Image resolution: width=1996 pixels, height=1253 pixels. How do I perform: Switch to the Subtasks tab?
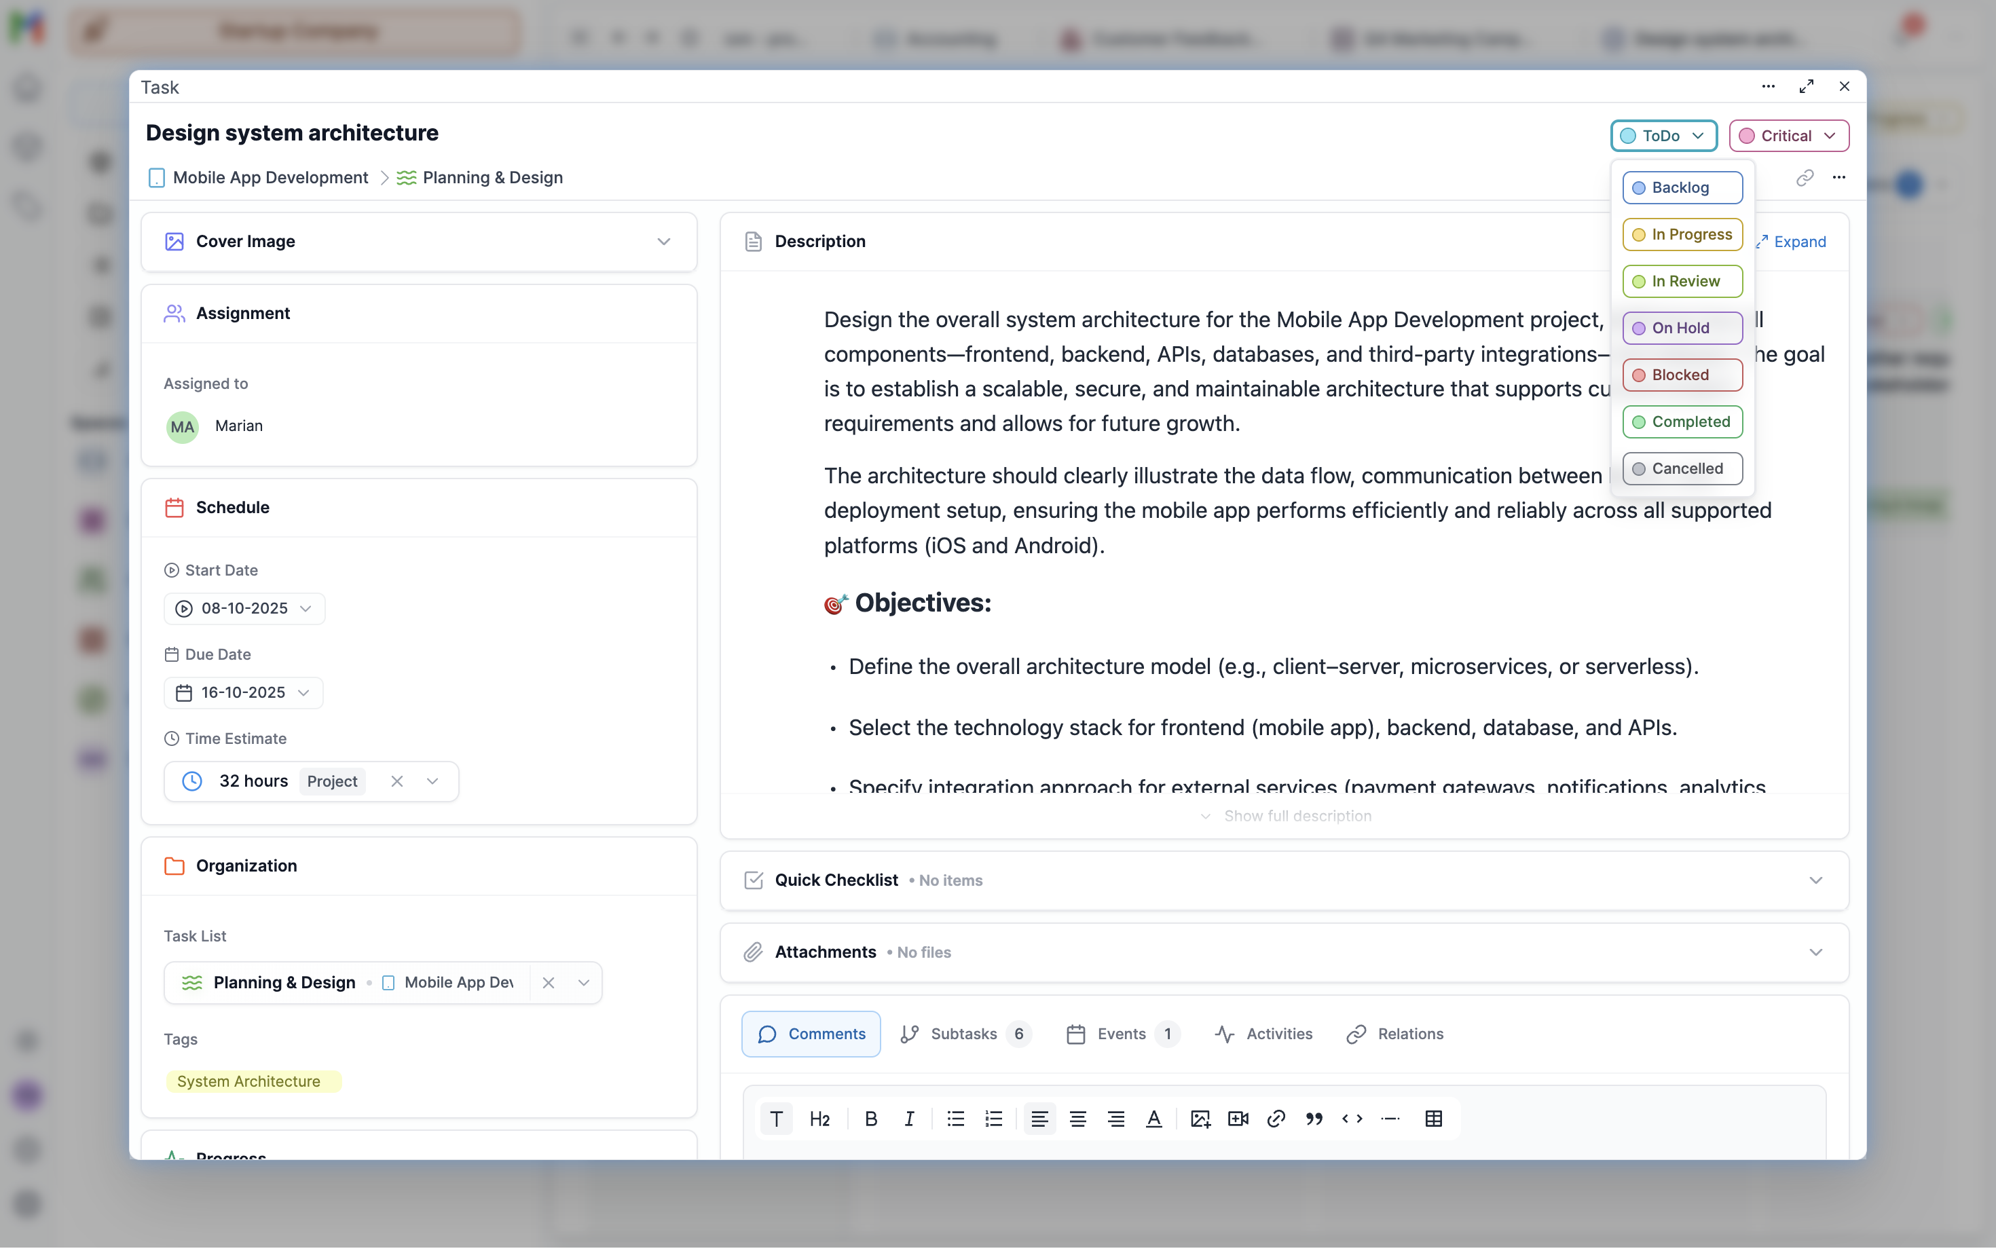point(964,1033)
